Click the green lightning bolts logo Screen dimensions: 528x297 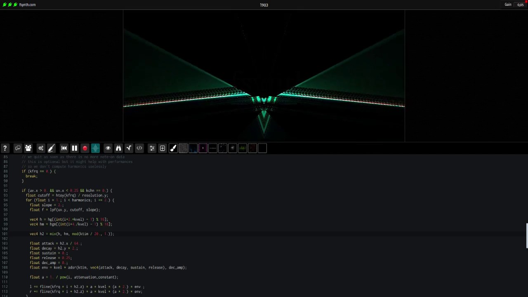[x=10, y=5]
